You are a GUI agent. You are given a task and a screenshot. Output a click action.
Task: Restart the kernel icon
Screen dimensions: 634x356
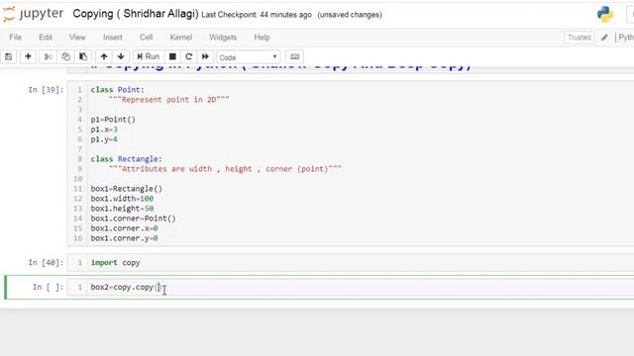189,57
